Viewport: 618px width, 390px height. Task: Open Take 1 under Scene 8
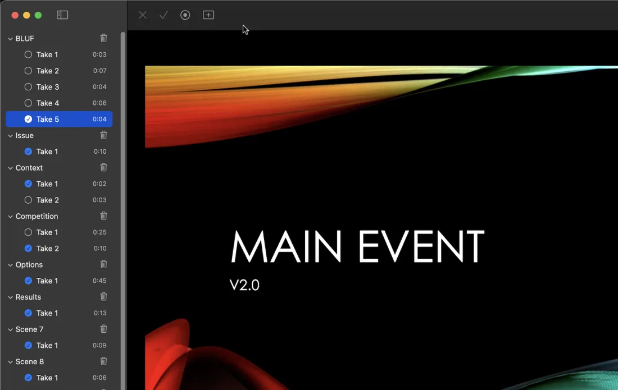click(59, 378)
